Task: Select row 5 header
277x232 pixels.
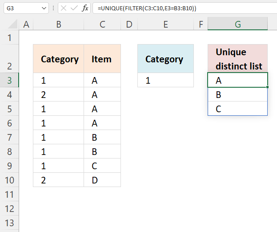Action: [x=9, y=109]
